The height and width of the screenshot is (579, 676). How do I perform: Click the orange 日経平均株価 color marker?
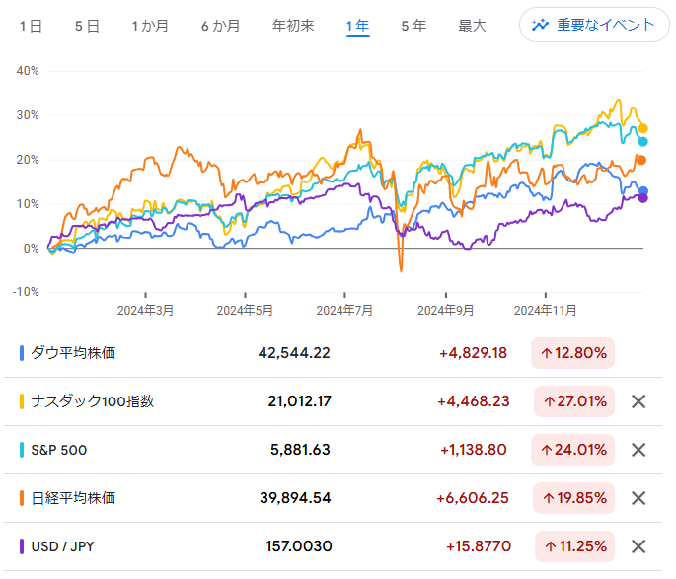click(x=22, y=498)
